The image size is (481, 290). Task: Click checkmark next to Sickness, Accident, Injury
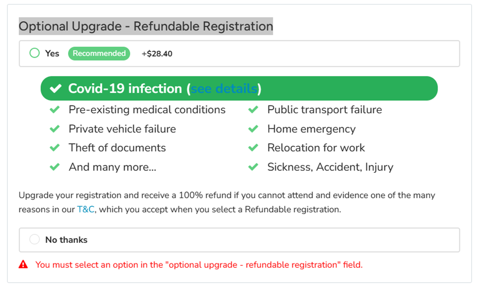(x=253, y=167)
